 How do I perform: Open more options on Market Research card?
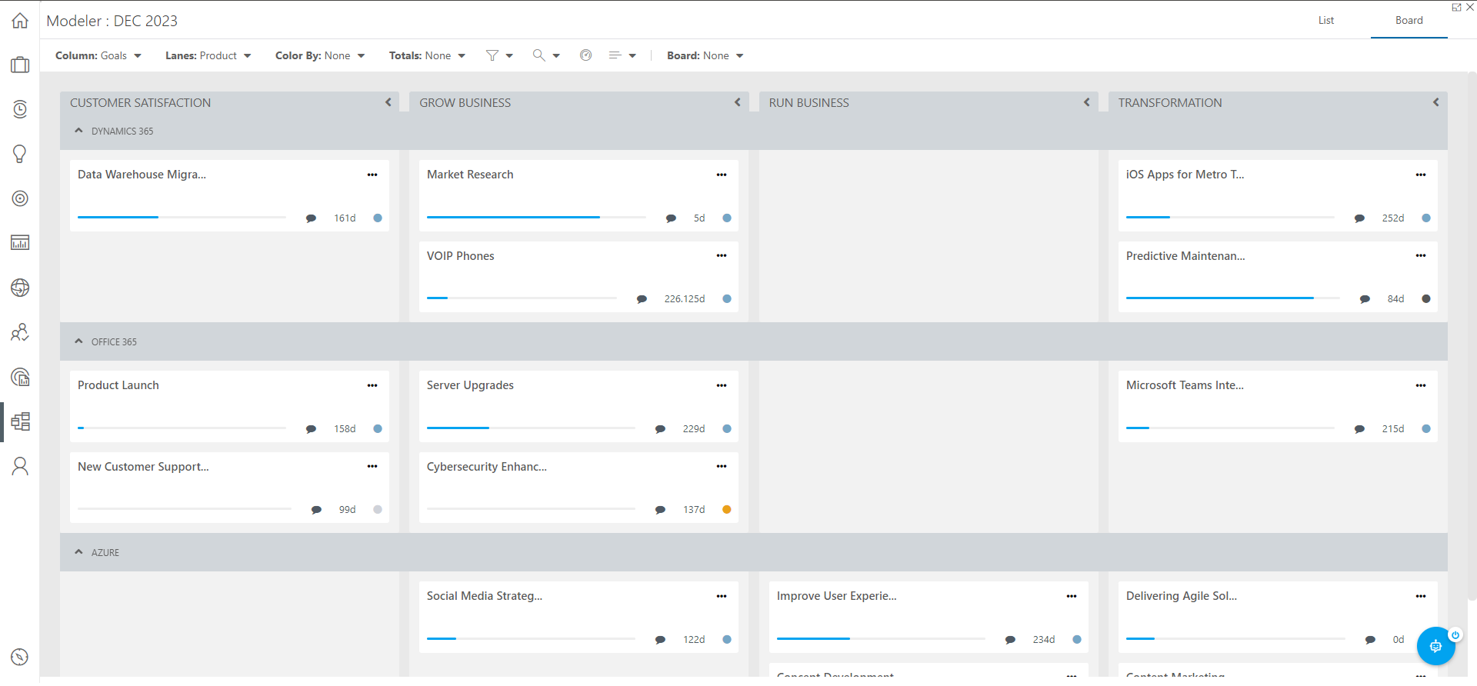722,175
